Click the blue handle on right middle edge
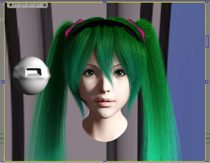Screen dimensions: 210x163 207,82
